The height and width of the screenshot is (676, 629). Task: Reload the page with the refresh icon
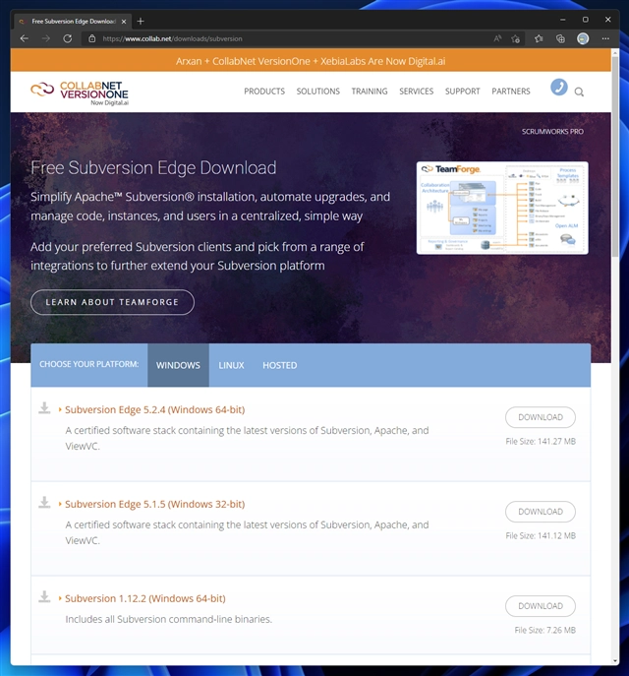click(x=67, y=38)
